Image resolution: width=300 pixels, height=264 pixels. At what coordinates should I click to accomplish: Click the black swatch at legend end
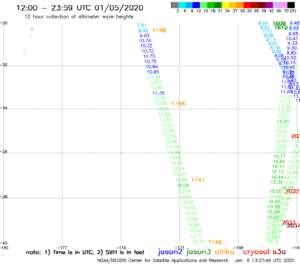tap(291, 5)
